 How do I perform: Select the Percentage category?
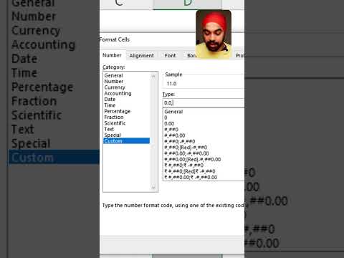point(118,111)
